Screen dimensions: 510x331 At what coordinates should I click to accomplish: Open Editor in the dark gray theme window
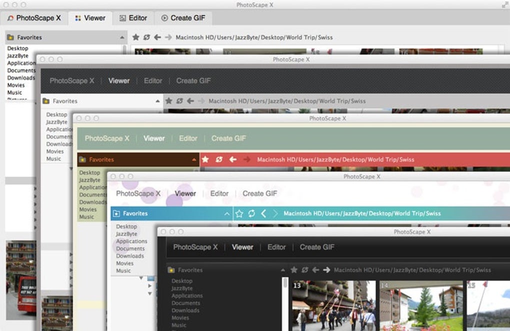pyautogui.click(x=153, y=81)
